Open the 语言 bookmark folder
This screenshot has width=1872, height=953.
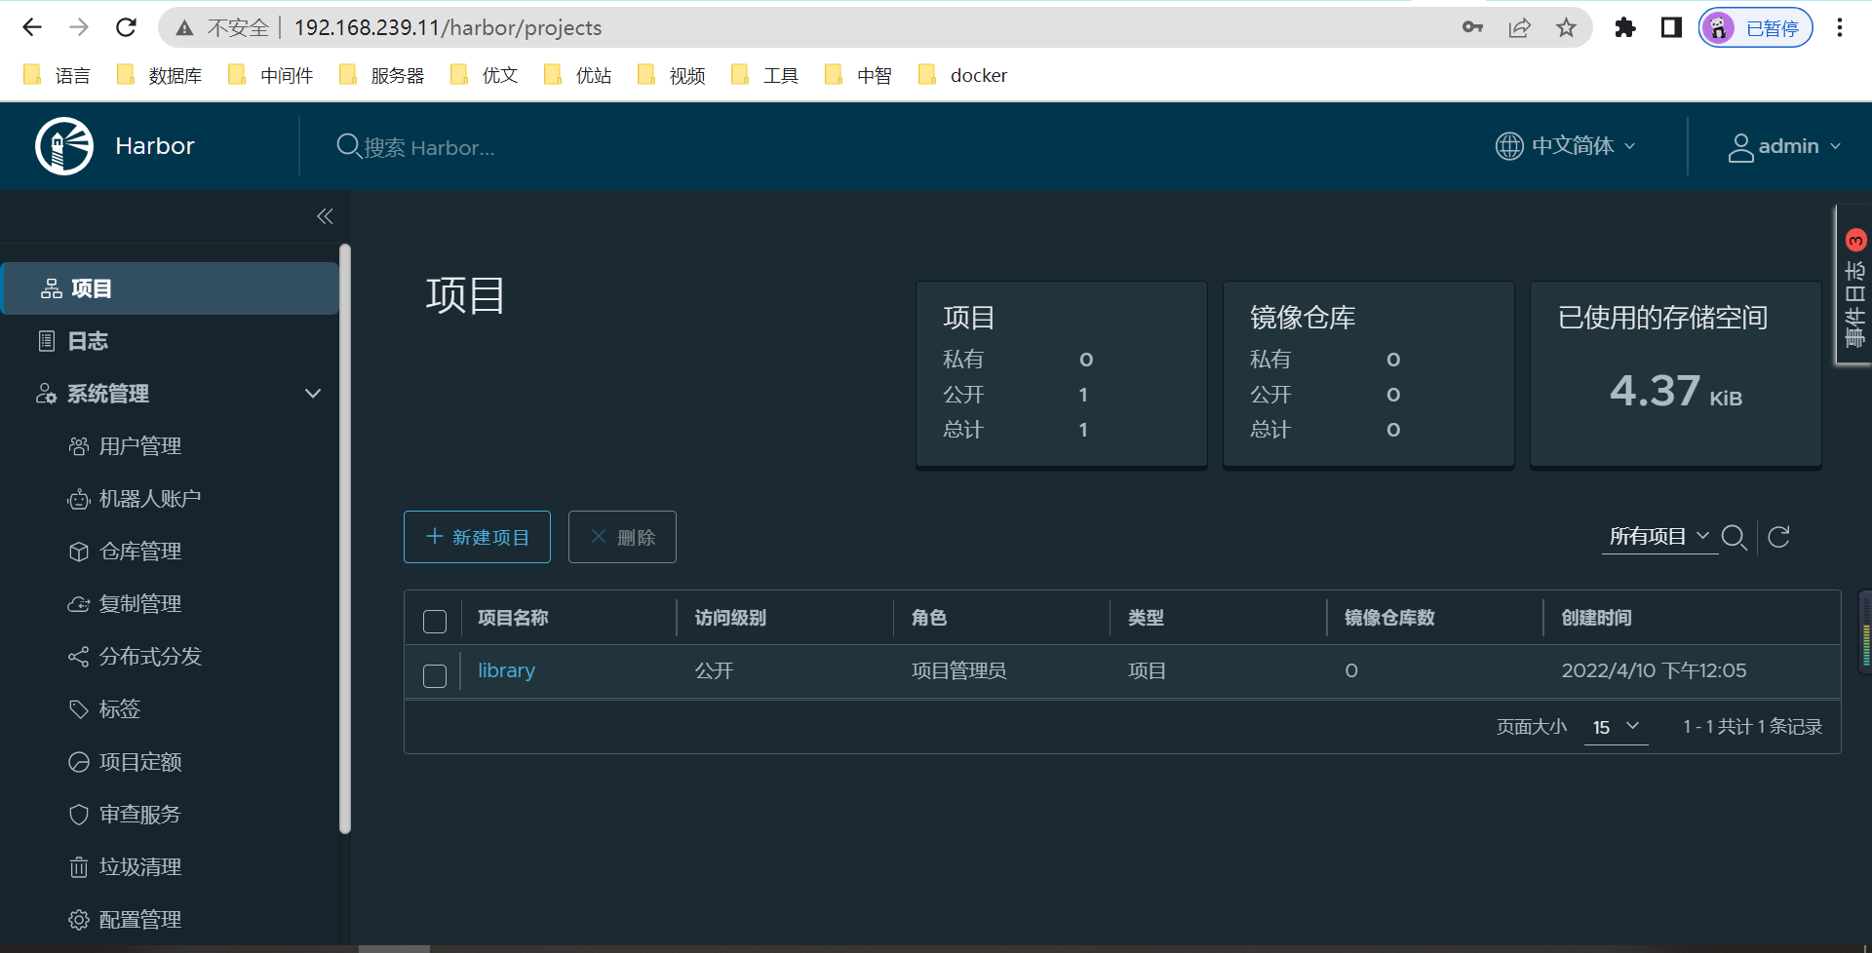coord(57,75)
